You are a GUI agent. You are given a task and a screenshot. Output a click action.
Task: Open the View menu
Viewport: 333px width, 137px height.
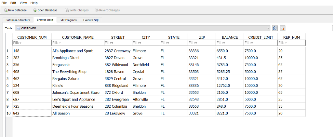coord(23,3)
